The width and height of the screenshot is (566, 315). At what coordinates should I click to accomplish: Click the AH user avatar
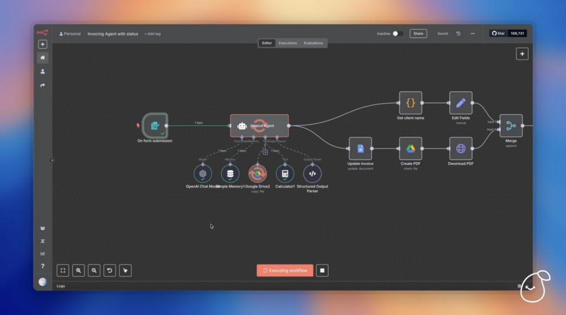(x=43, y=282)
